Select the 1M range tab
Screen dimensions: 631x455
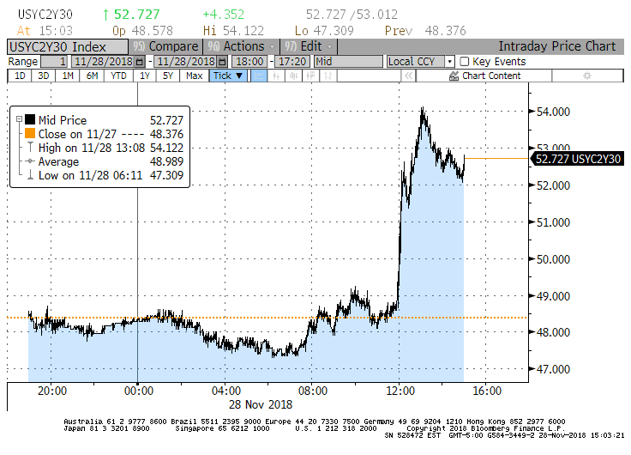tap(68, 76)
